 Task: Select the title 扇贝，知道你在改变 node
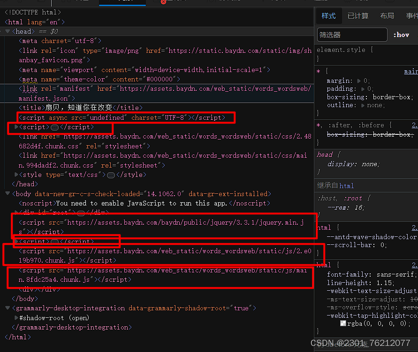pos(81,108)
